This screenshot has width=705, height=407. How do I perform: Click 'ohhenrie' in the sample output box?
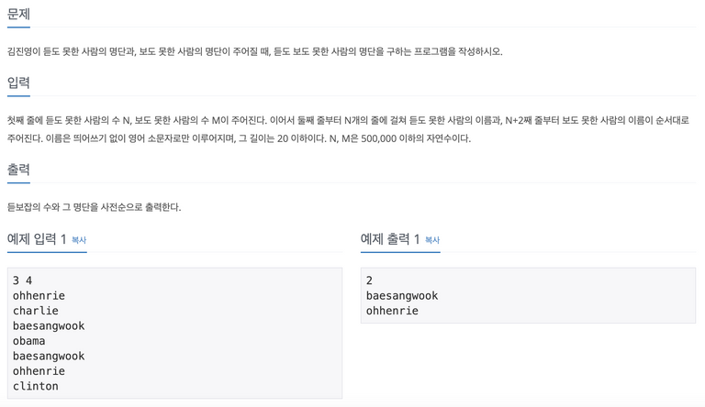point(392,311)
